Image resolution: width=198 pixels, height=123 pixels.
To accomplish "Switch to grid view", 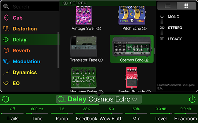I will tap(186, 6).
